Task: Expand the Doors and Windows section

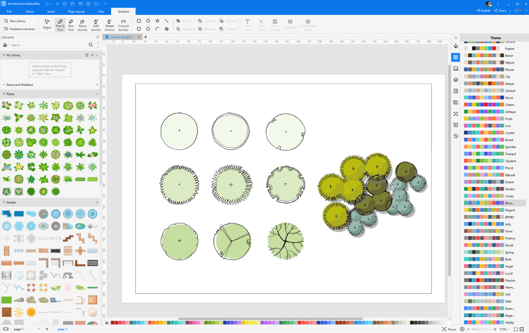Action: click(4, 85)
